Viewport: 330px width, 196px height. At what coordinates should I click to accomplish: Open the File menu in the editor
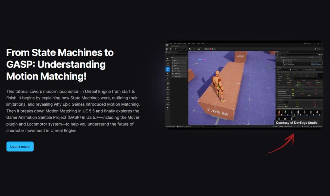171,44
